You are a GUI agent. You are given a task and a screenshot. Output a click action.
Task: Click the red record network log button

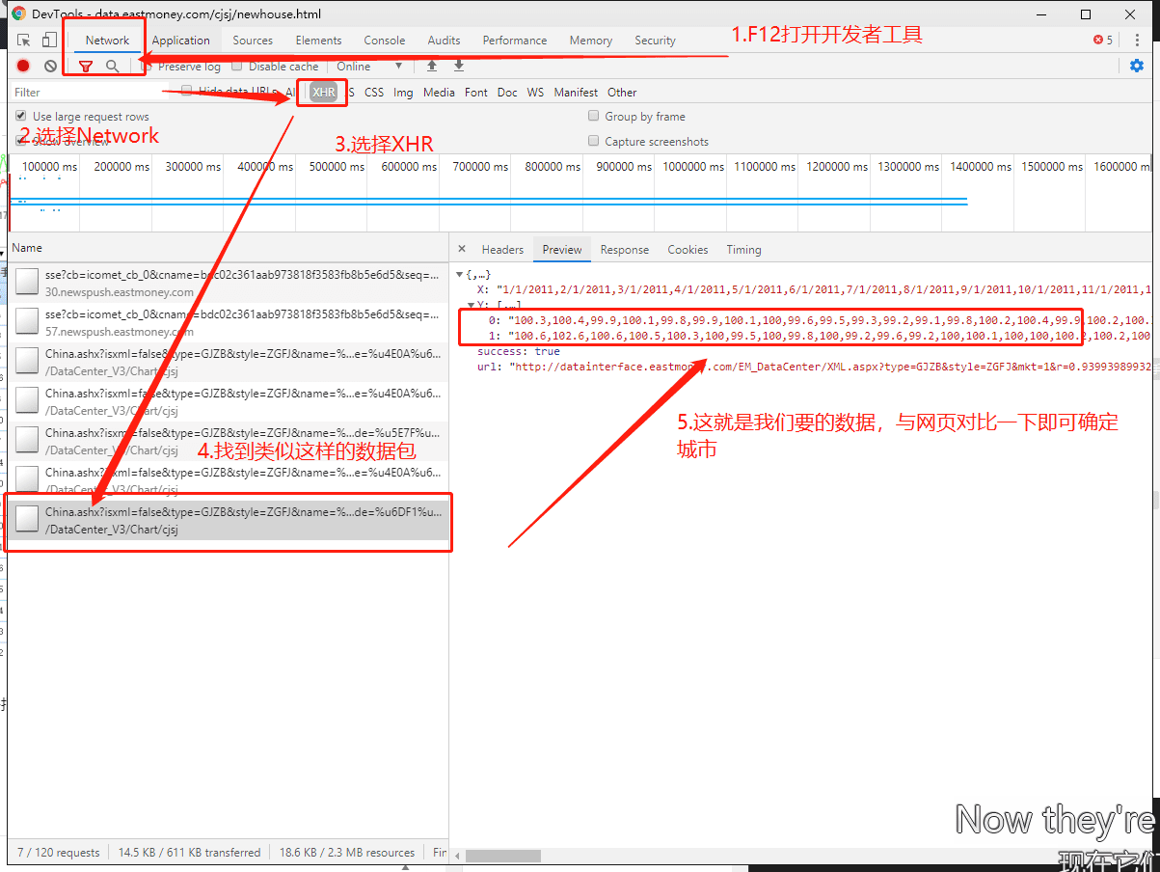click(x=23, y=67)
